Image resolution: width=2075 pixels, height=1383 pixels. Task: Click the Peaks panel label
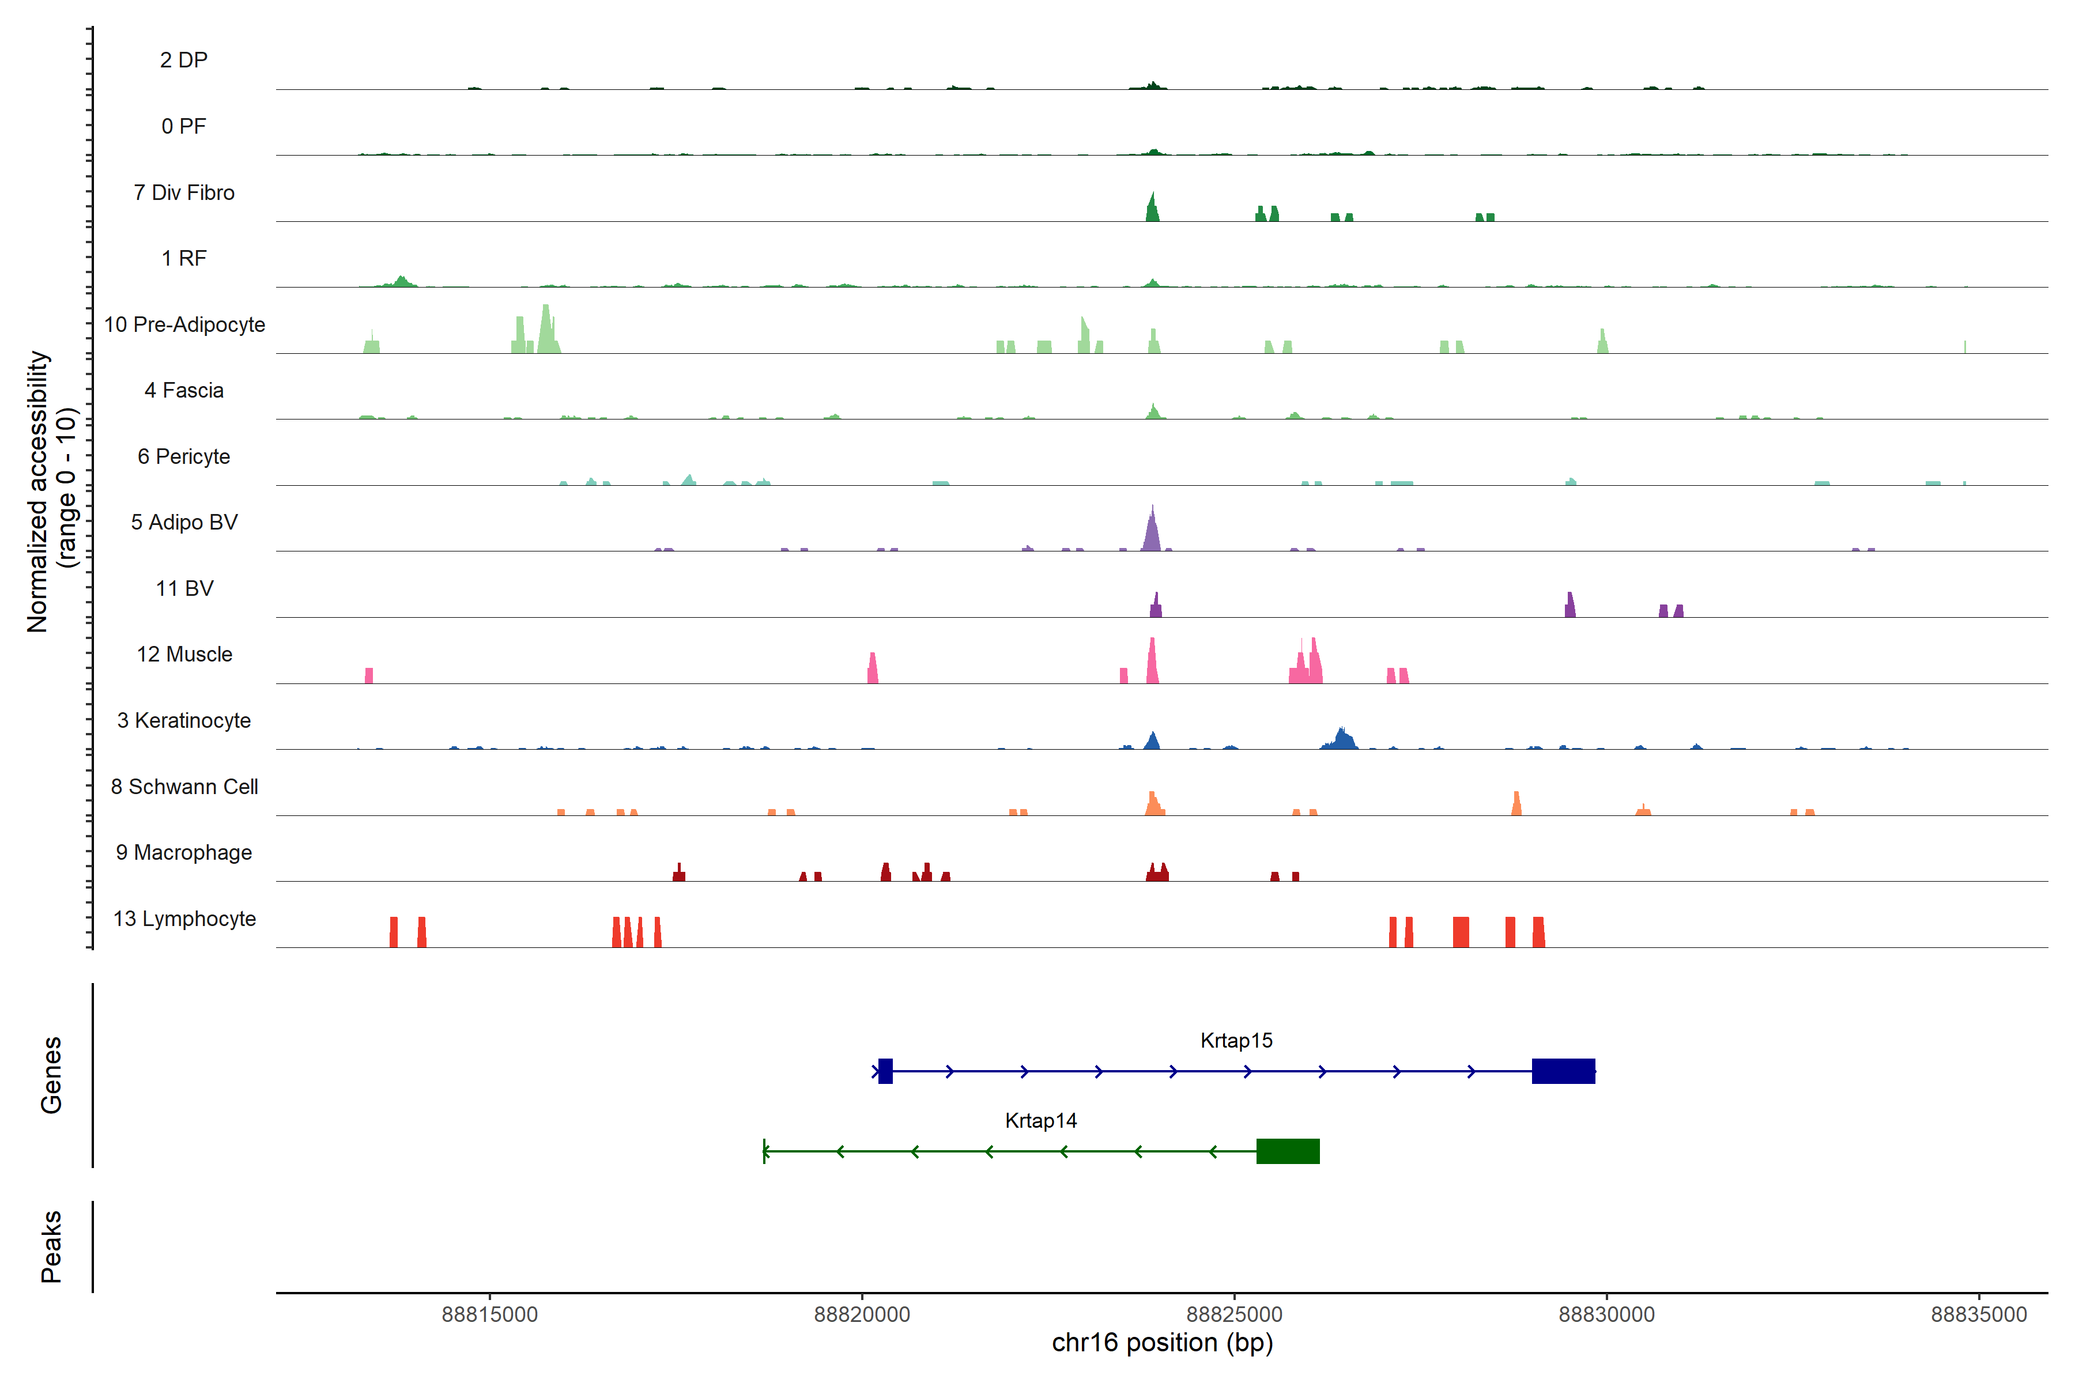51,1246
